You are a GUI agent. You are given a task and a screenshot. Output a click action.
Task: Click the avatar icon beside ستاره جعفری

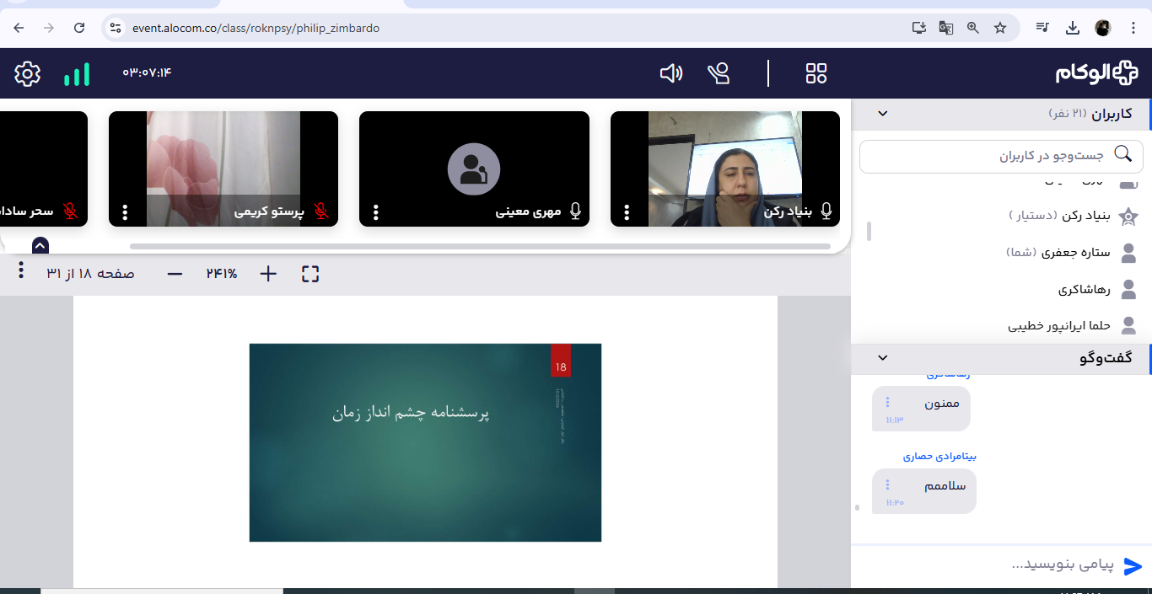coord(1128,253)
